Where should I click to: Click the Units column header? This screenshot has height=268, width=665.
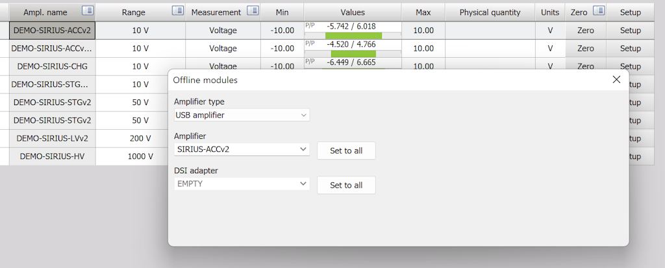click(550, 12)
